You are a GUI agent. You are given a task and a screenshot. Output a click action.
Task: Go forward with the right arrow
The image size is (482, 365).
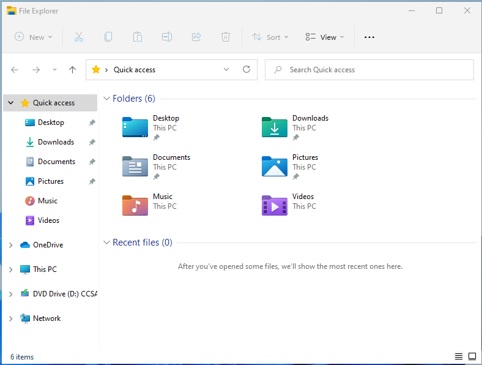[36, 70]
